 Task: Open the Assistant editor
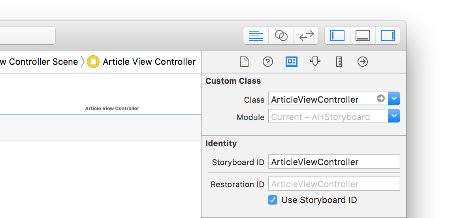[x=281, y=36]
